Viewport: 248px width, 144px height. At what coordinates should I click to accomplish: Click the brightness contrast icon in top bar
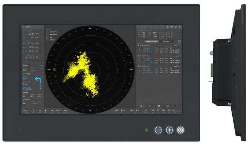176,27
